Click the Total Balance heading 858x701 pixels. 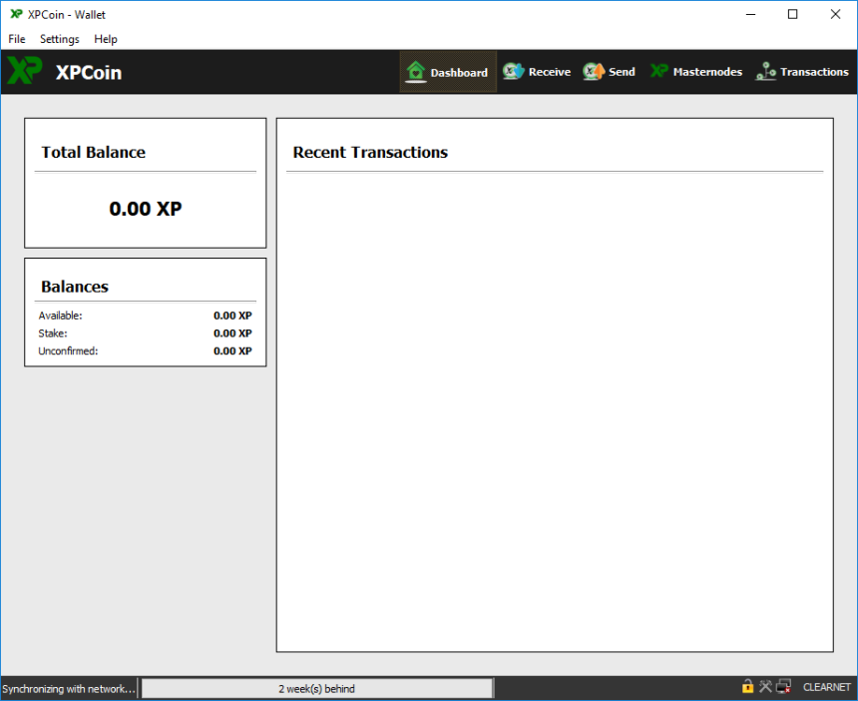tap(94, 152)
